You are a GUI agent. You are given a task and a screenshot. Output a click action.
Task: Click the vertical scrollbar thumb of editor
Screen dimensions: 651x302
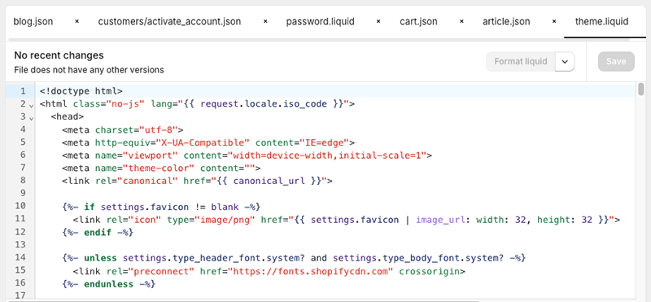click(641, 89)
